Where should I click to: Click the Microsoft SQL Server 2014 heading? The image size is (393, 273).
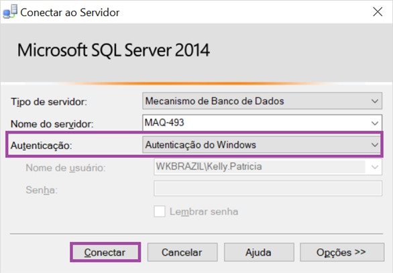(x=113, y=50)
